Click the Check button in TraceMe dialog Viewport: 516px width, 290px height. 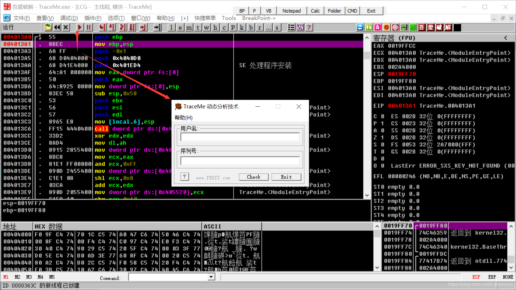pos(253,177)
